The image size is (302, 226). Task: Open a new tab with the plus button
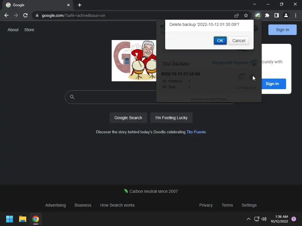[x=80, y=5]
